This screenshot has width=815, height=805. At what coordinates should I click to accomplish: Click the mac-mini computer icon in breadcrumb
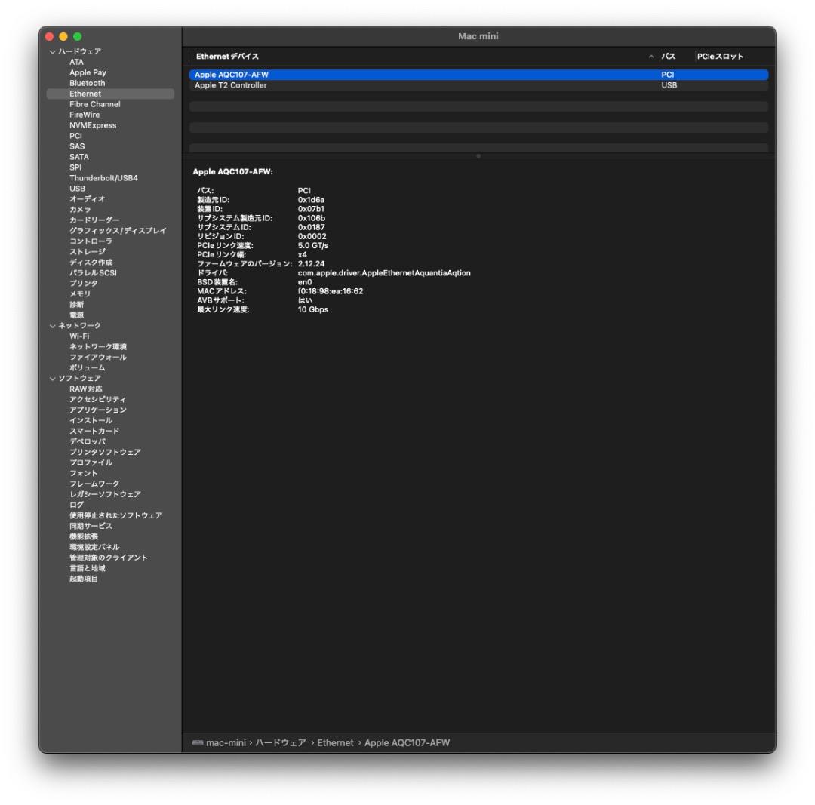pos(199,742)
